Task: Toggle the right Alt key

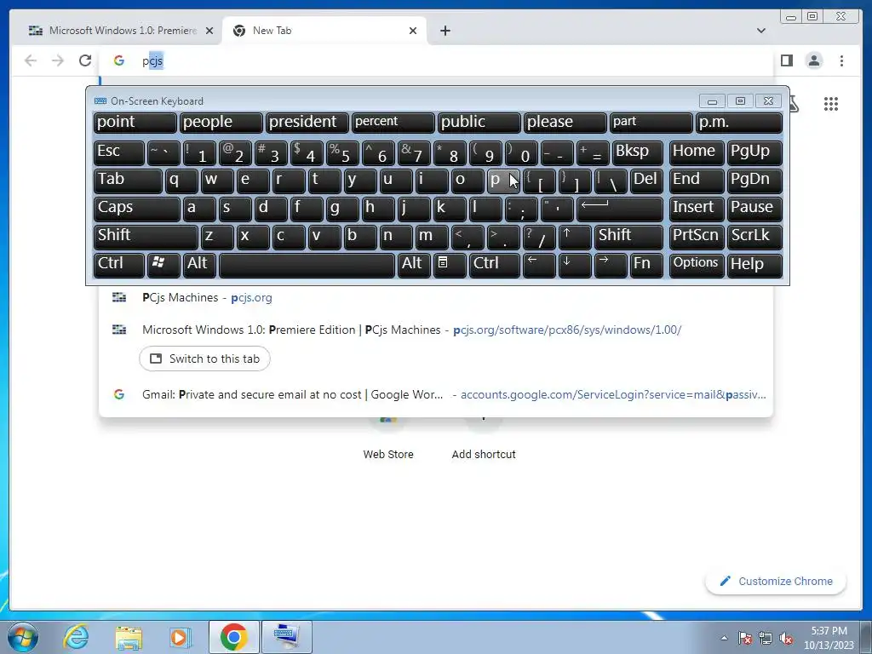Action: pyautogui.click(x=414, y=265)
